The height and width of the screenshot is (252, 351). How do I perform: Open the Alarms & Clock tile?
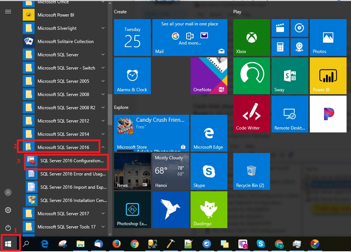(x=132, y=76)
